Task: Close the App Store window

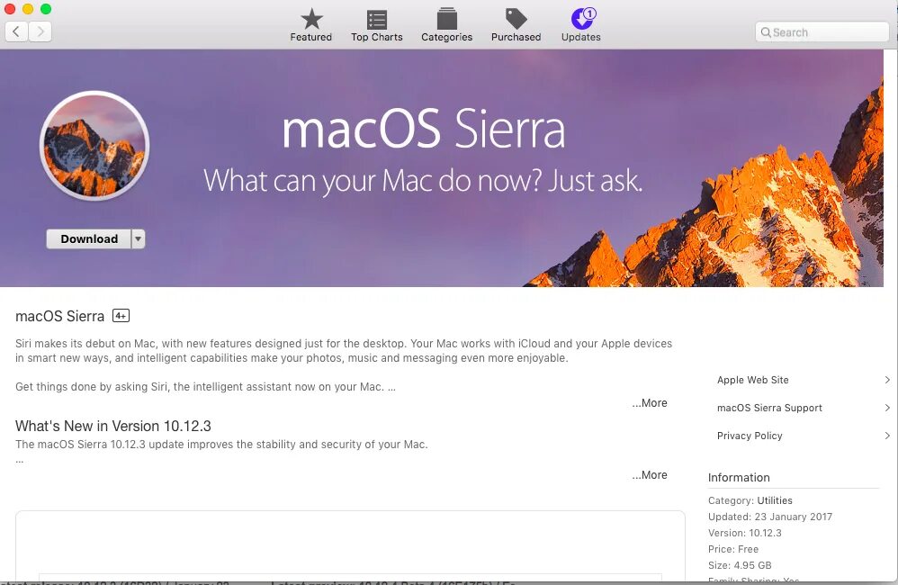Action: tap(10, 9)
